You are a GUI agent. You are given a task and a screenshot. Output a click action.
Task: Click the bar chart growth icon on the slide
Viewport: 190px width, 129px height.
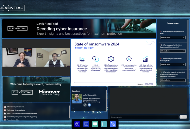(145, 59)
